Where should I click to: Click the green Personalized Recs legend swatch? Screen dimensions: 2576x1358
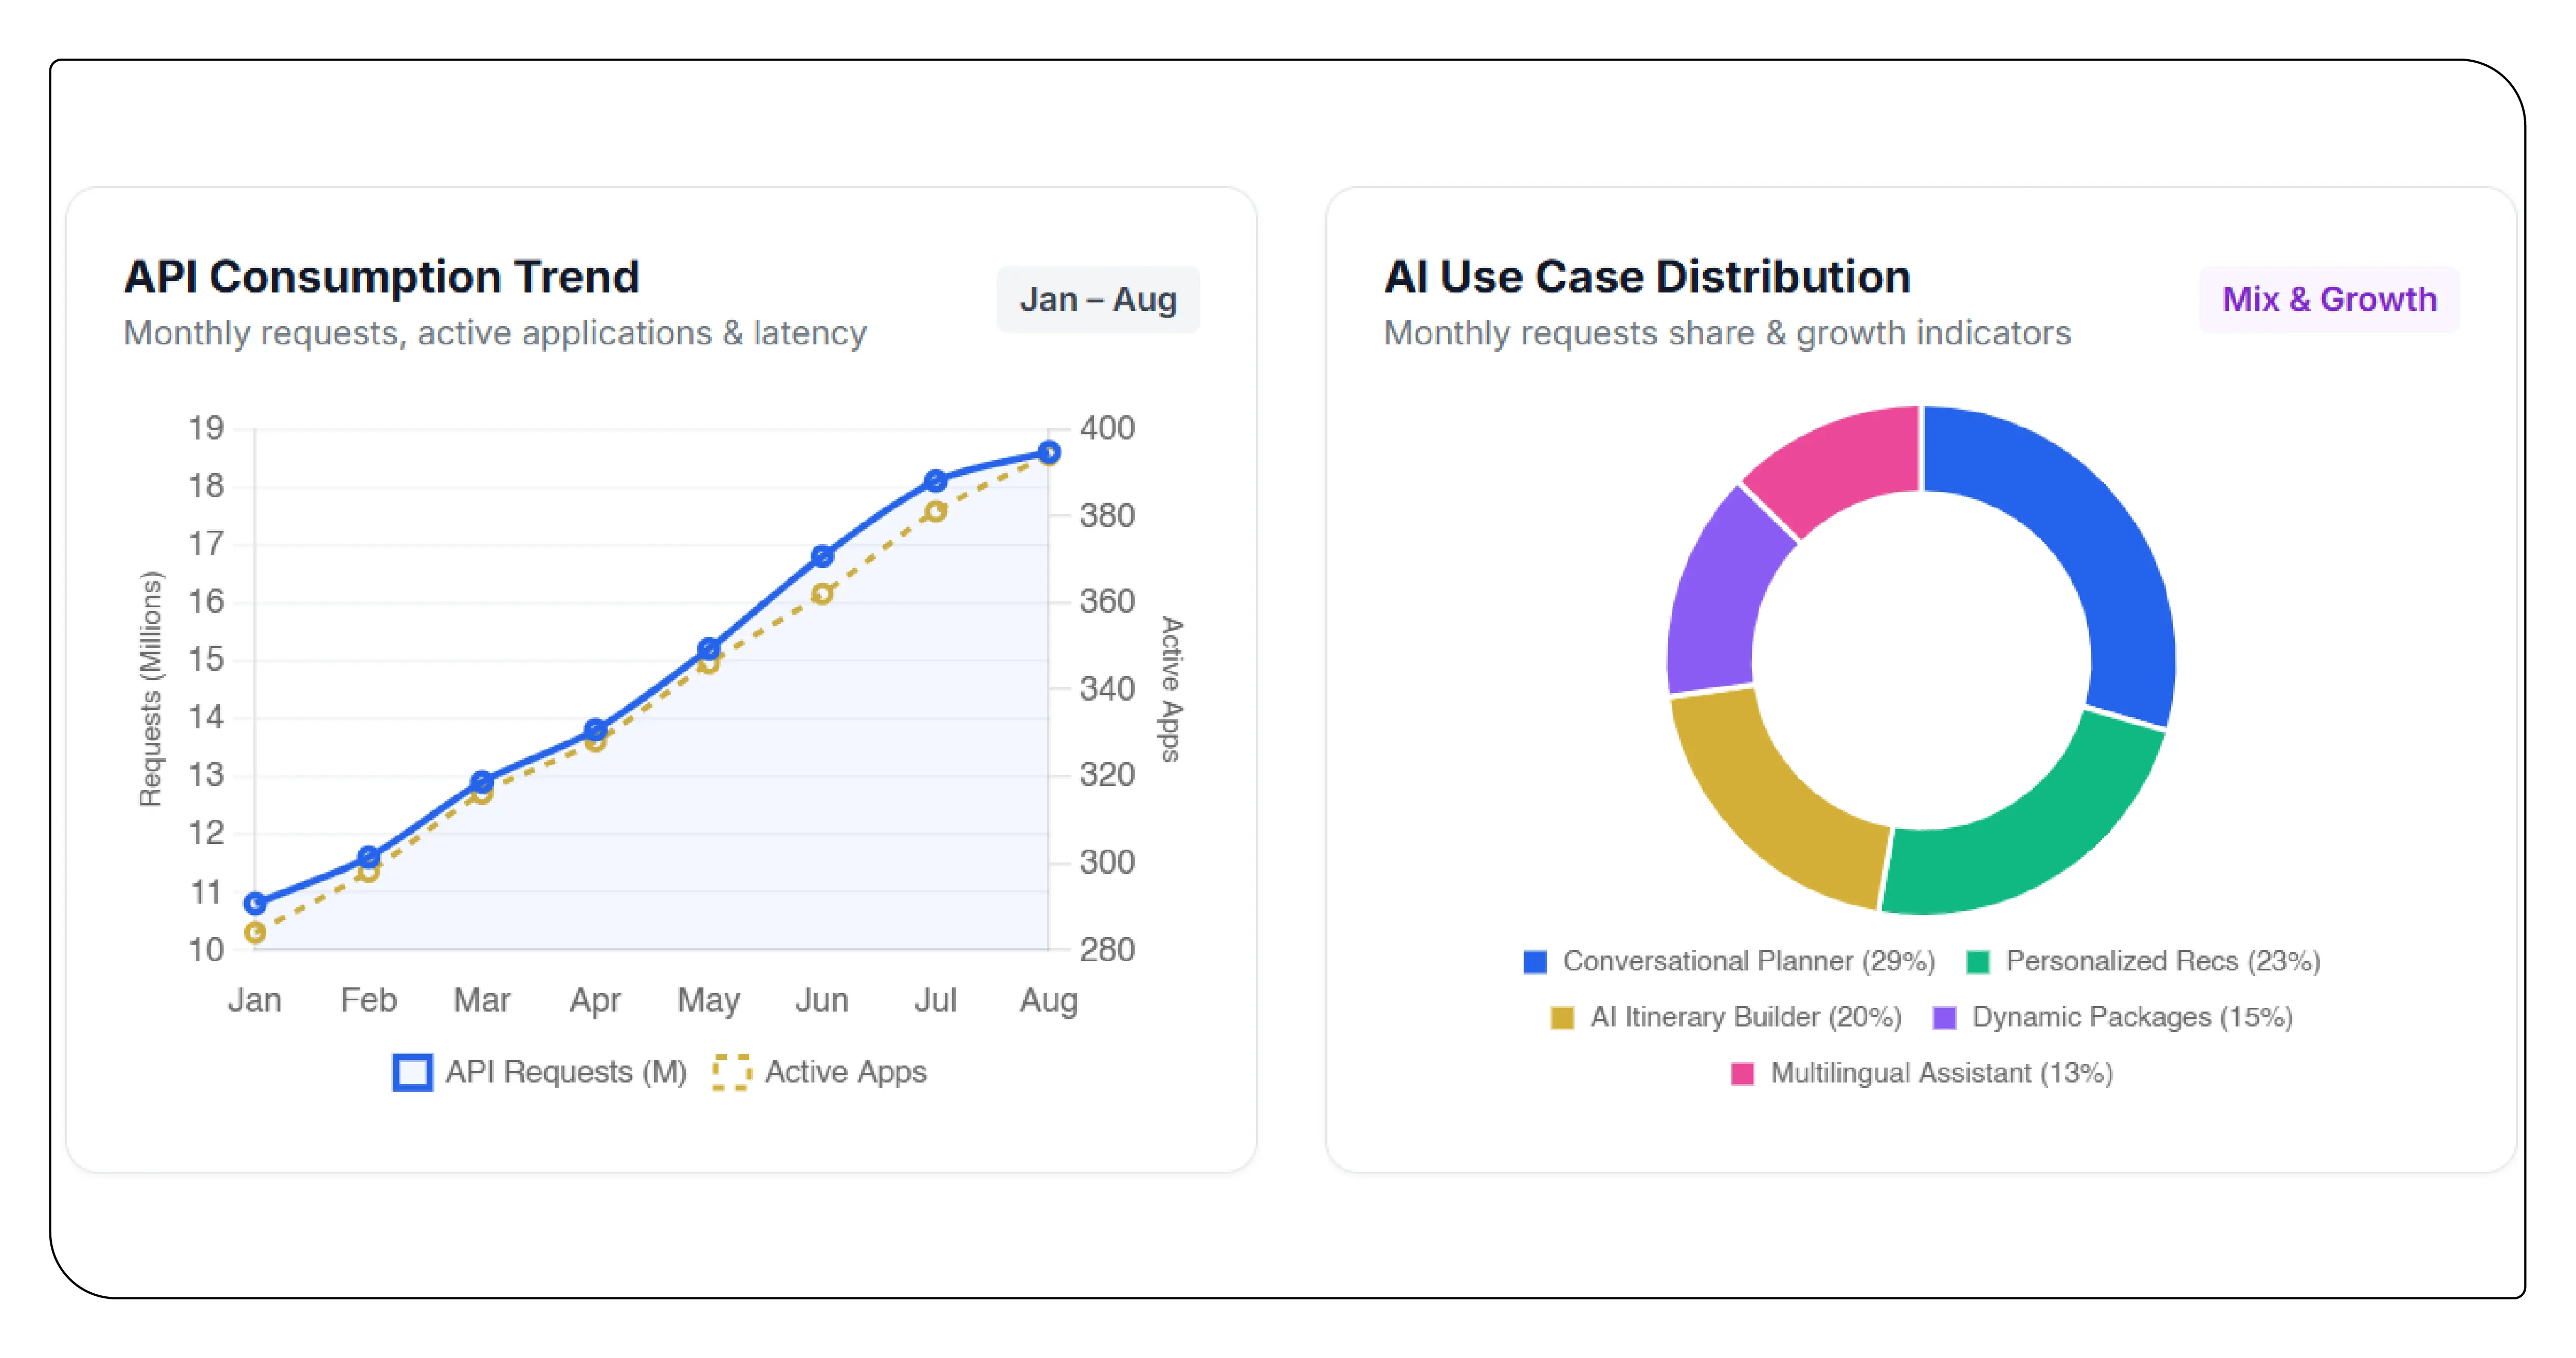point(1977,962)
